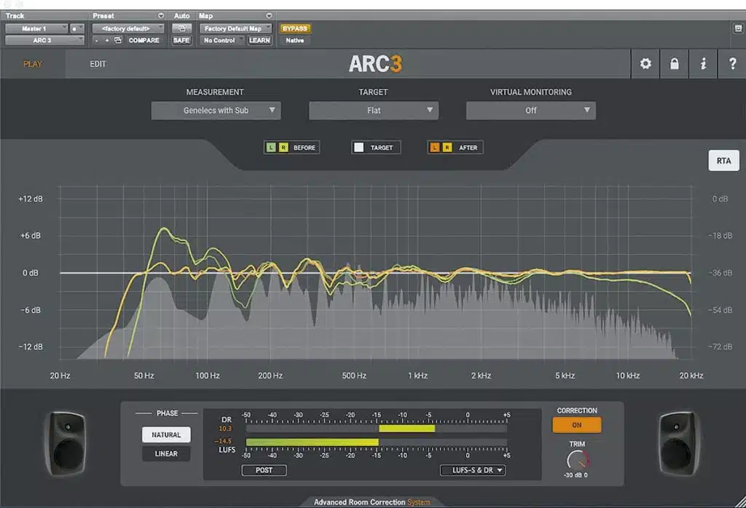Image resolution: width=746 pixels, height=508 pixels.
Task: Click the left Genelec speaker image
Action: coord(66,444)
